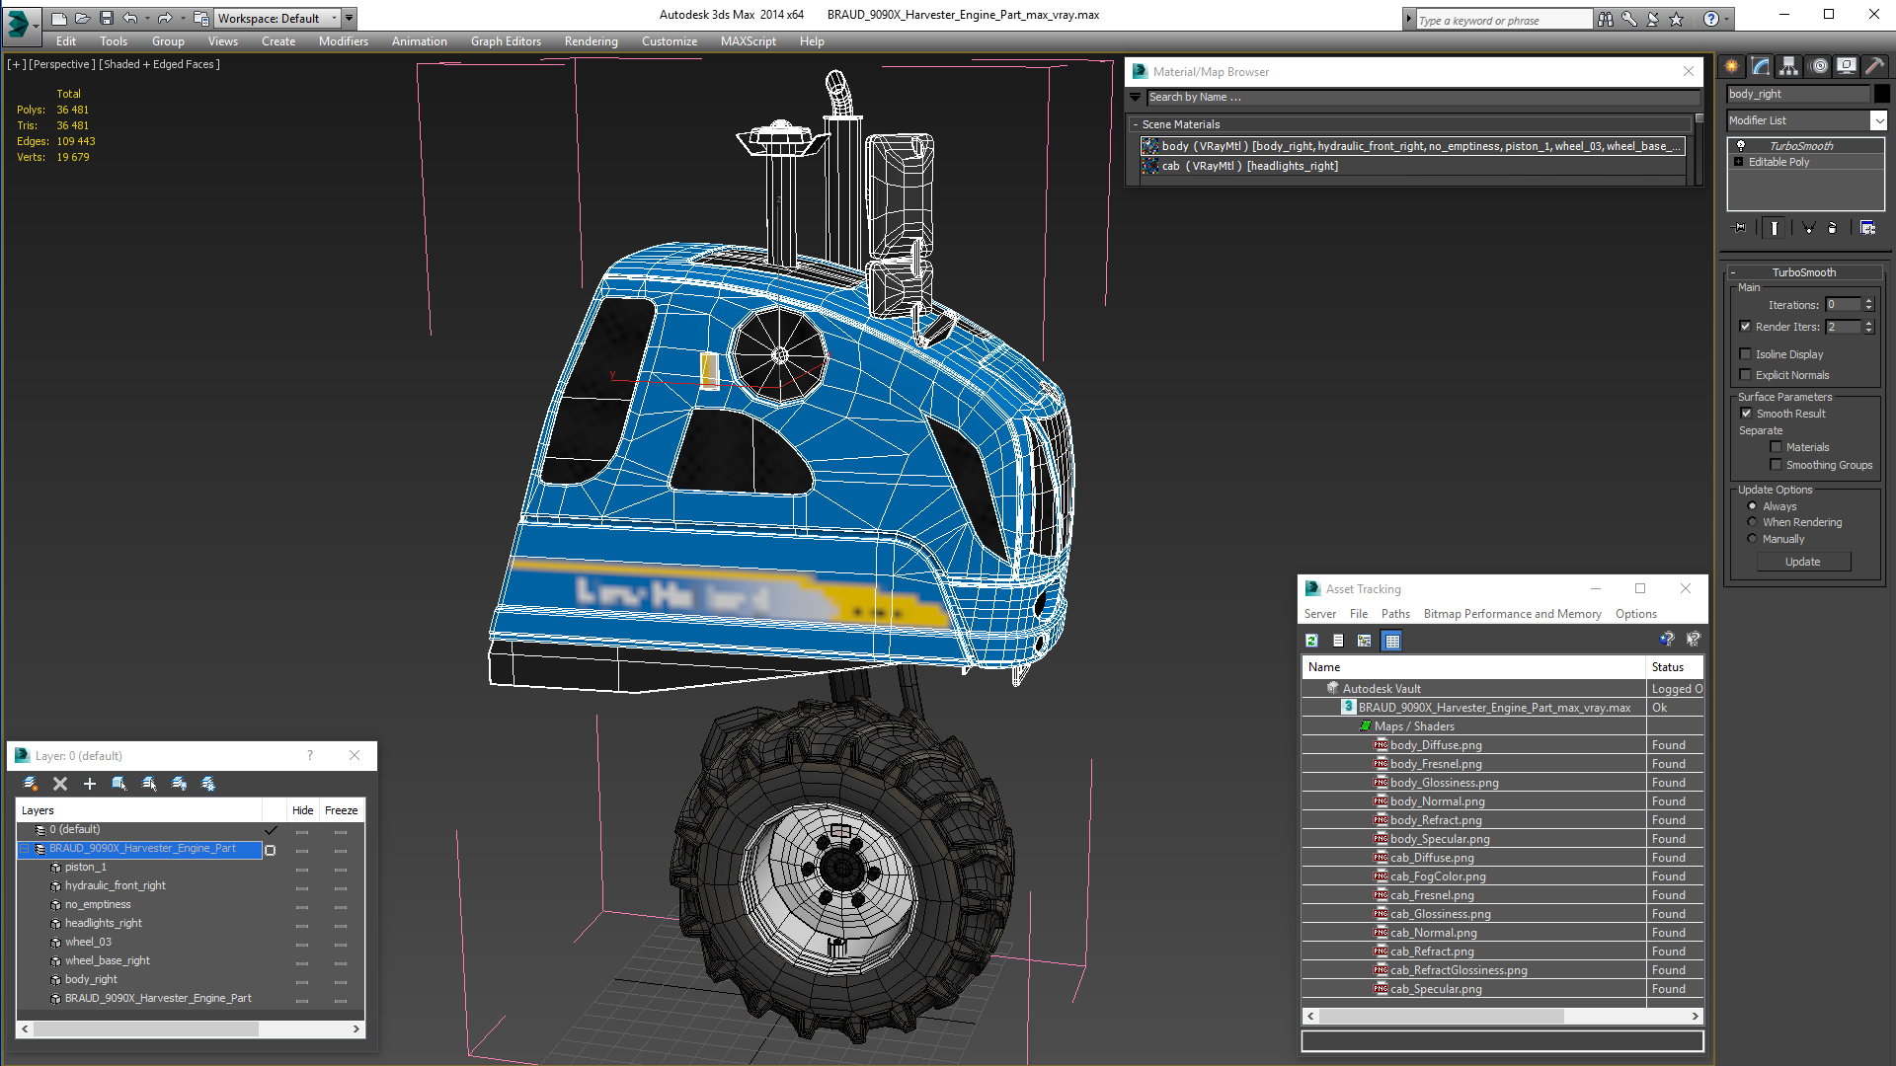Image resolution: width=1896 pixels, height=1066 pixels.
Task: Click the Update button
Action: (x=1802, y=562)
